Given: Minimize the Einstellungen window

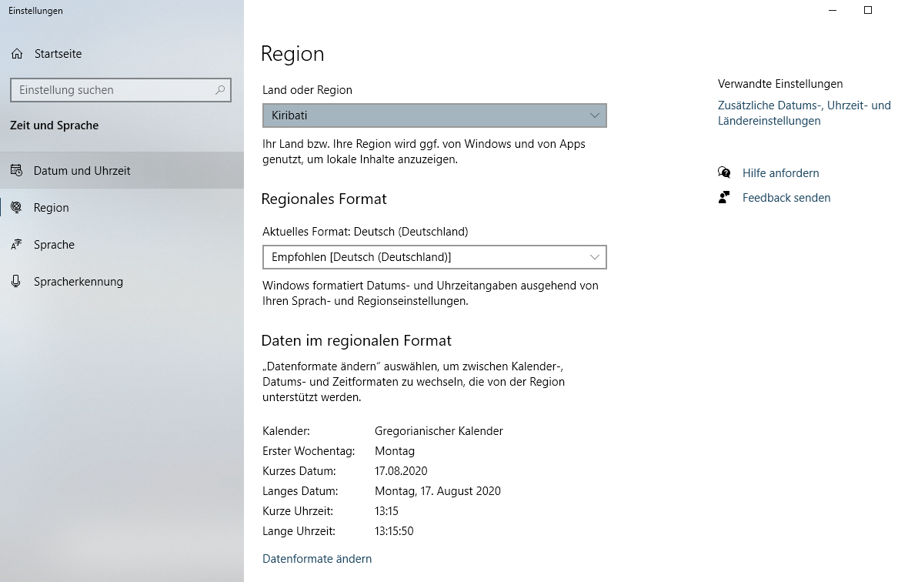Looking at the screenshot, I should pos(833,10).
